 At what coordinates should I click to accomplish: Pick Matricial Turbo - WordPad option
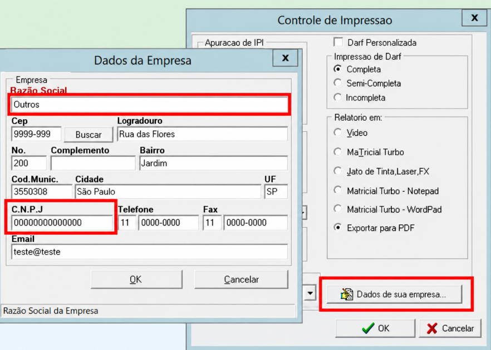[337, 209]
